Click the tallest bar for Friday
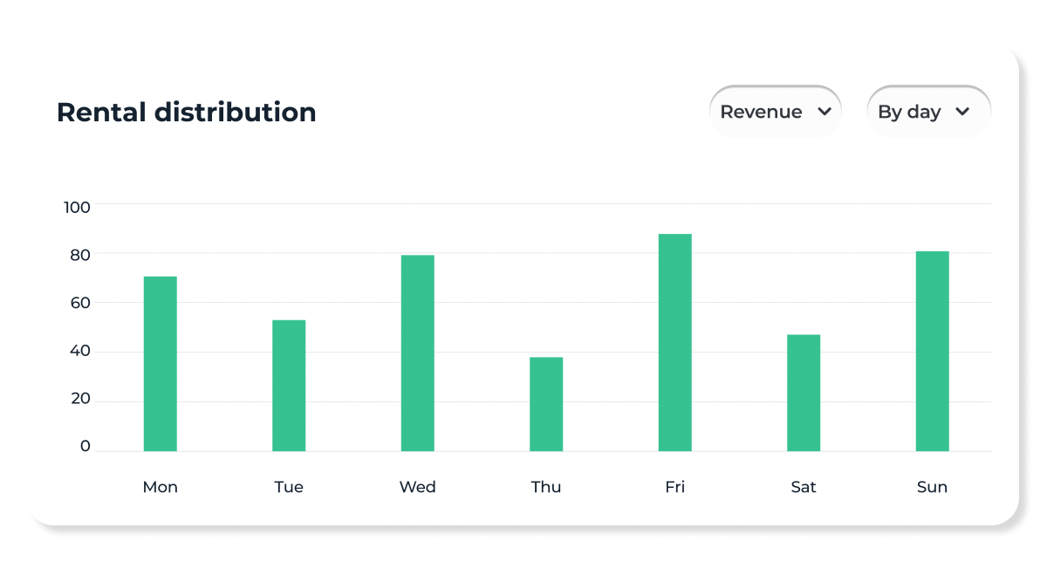Screen dimensions: 1047x569 [x=674, y=340]
